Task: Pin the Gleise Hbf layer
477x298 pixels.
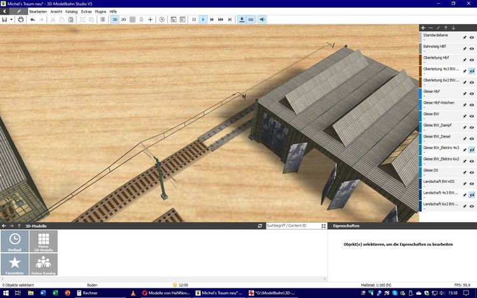Action: (x=464, y=93)
